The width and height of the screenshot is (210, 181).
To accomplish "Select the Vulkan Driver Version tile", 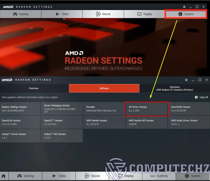I will pyautogui.click(x=20, y=136).
